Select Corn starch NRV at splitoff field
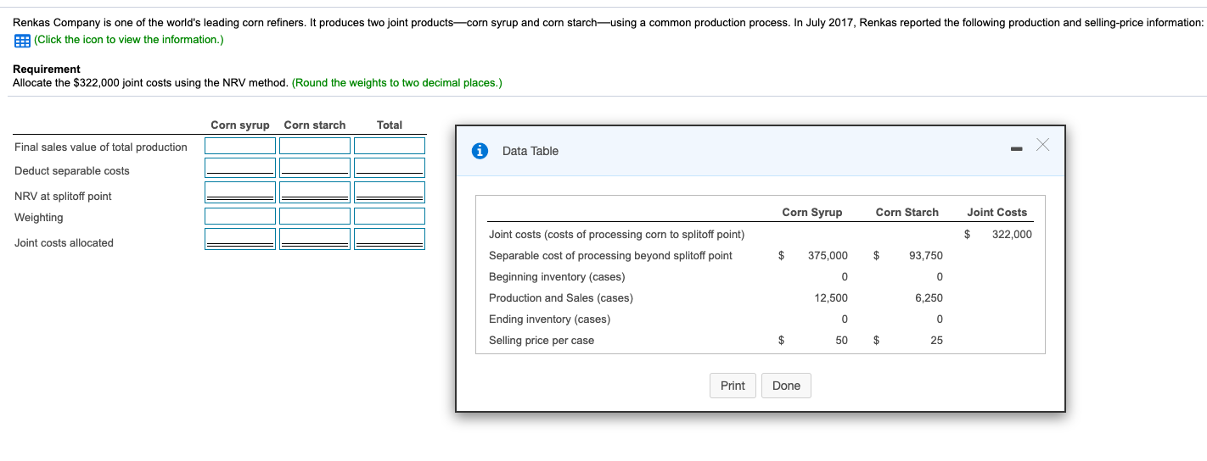Viewport: 1207px width, 461px height. (315, 192)
